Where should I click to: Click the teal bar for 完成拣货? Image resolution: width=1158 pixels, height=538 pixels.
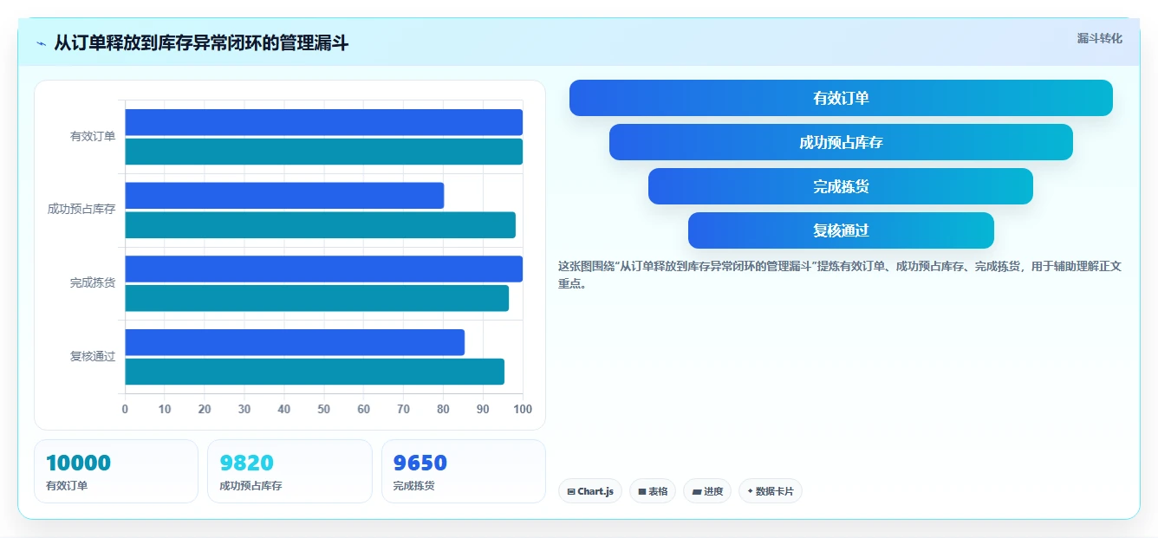[x=317, y=298]
